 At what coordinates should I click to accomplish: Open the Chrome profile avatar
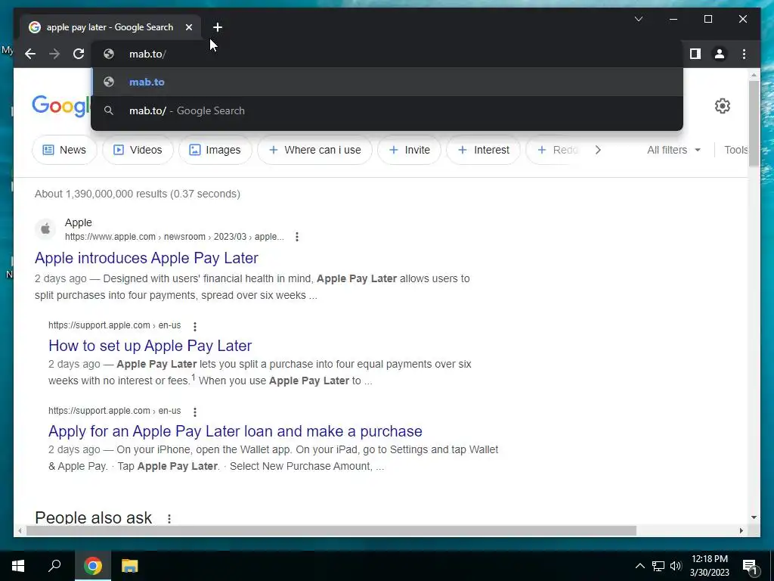(720, 54)
